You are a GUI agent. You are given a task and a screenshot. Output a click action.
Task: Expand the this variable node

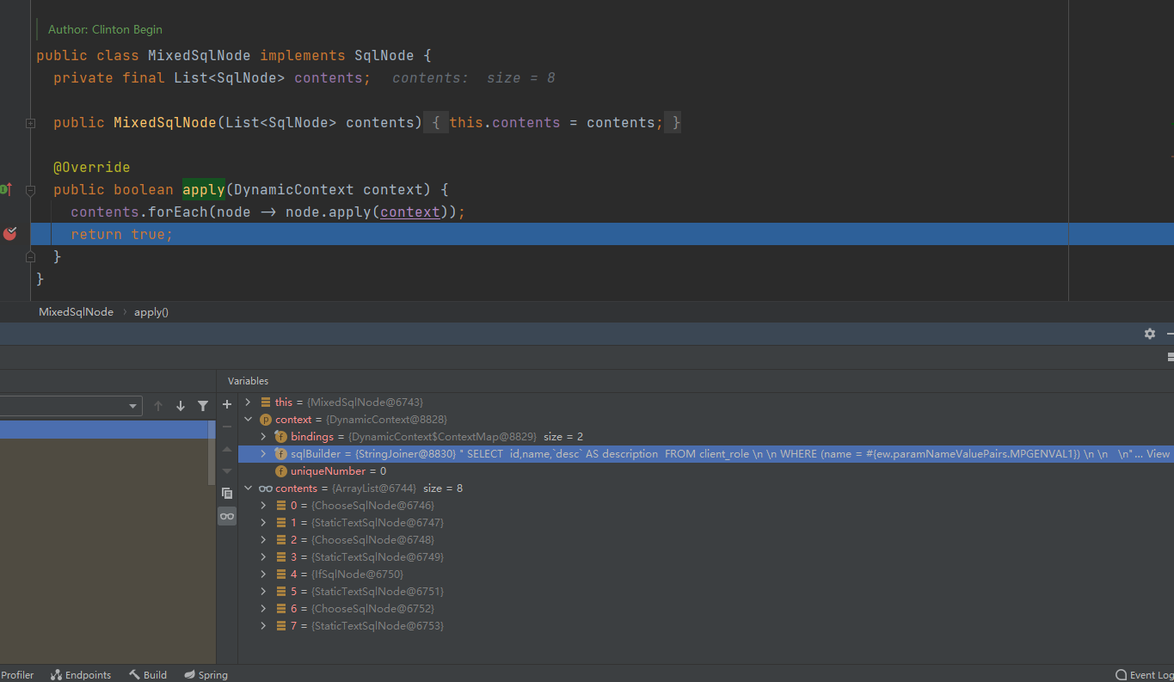(x=249, y=402)
